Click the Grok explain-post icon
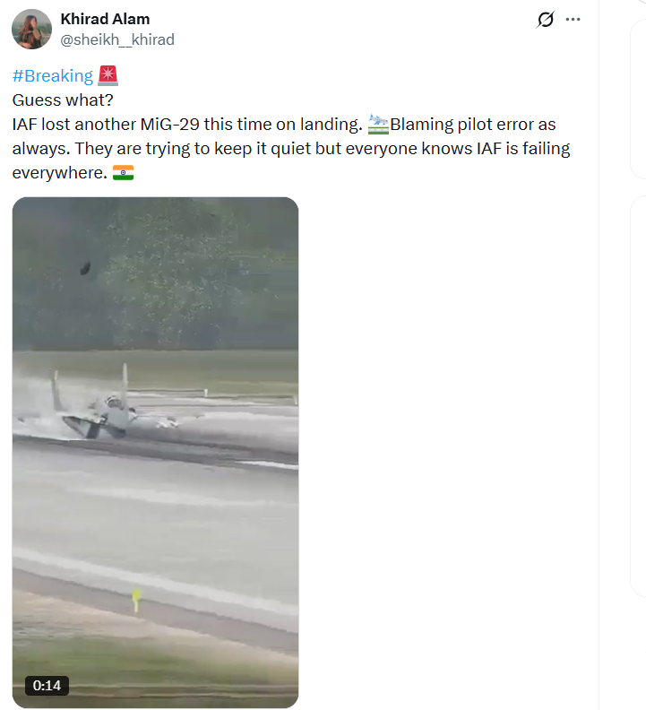The height and width of the screenshot is (710, 646). pos(545,20)
